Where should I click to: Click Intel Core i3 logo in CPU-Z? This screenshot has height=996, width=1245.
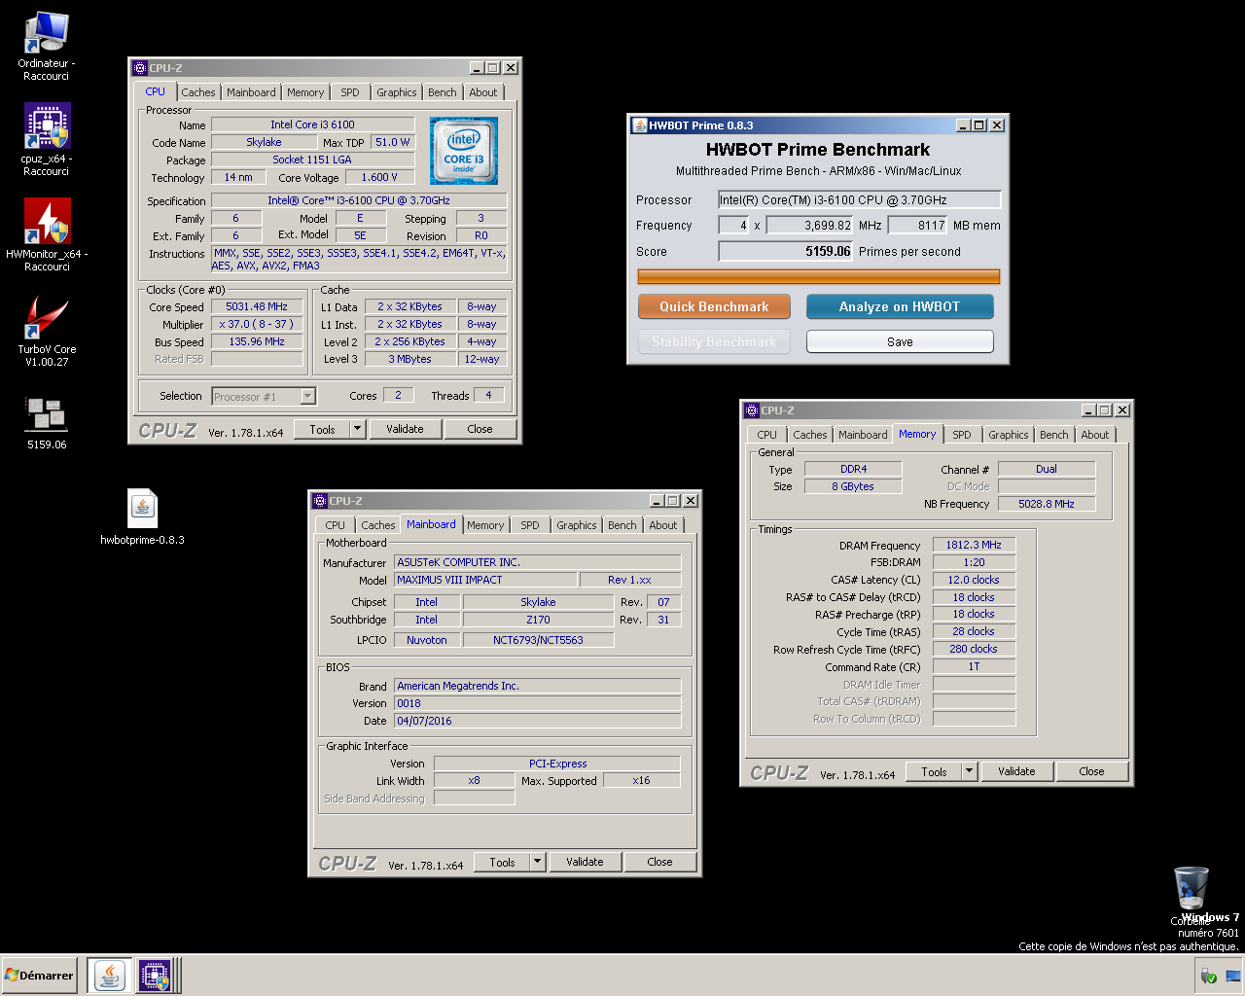click(x=464, y=151)
